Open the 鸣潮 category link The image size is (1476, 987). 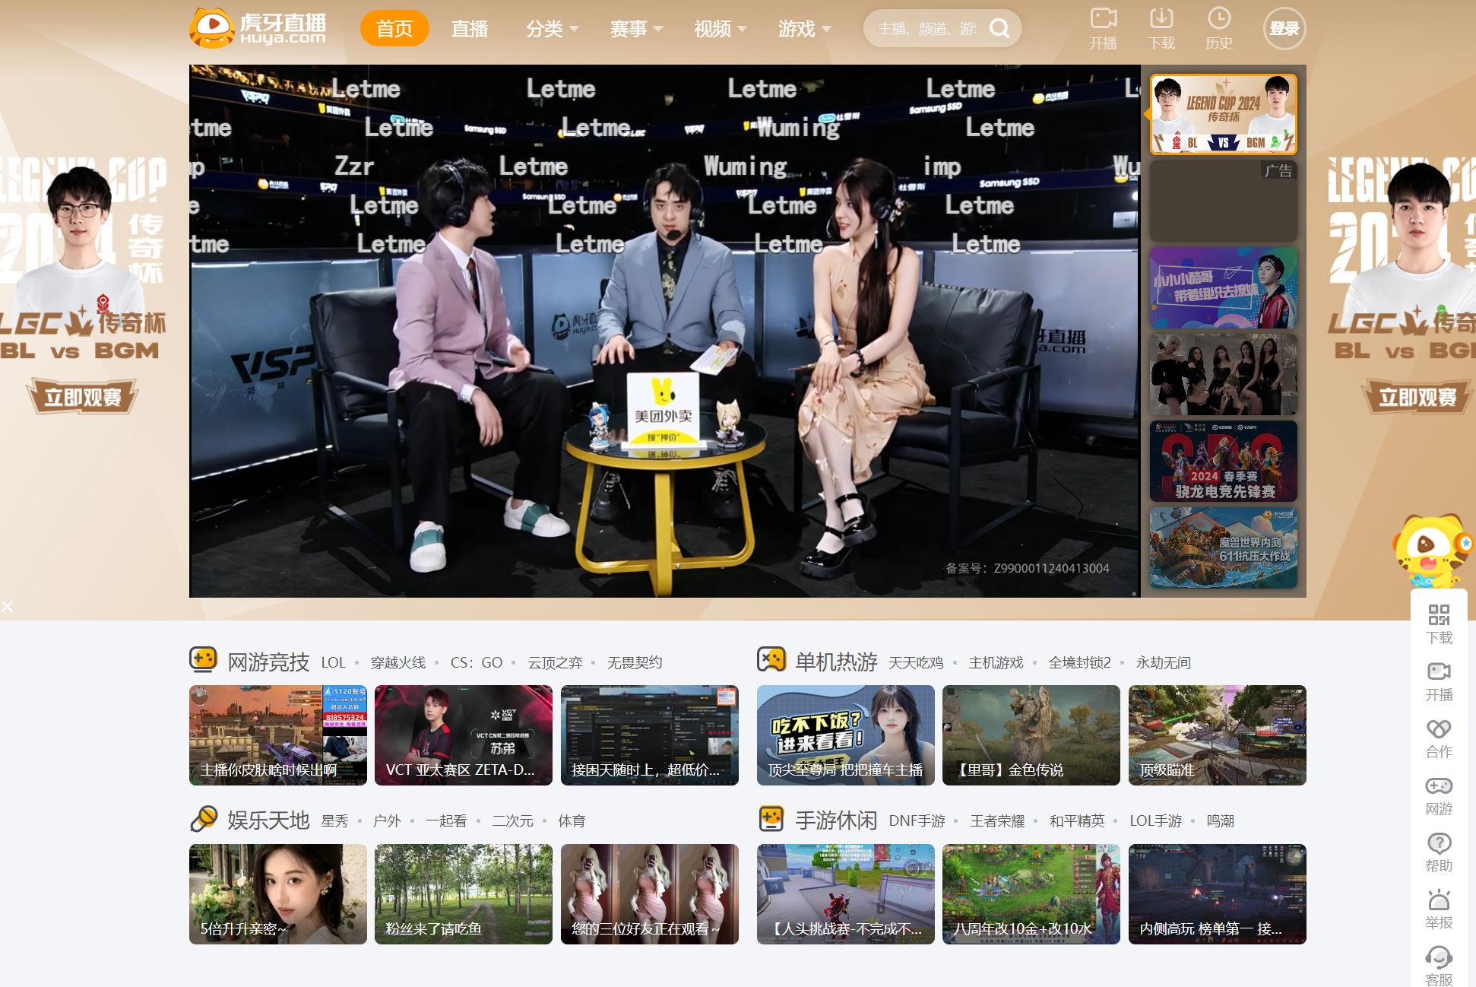tap(1220, 821)
